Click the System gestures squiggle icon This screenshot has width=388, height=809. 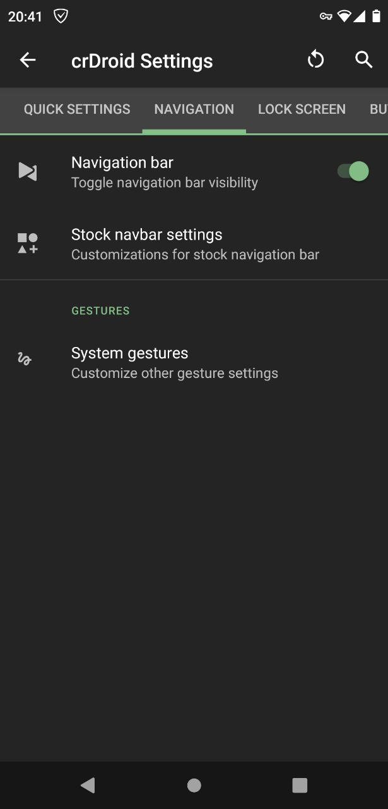[x=25, y=359]
